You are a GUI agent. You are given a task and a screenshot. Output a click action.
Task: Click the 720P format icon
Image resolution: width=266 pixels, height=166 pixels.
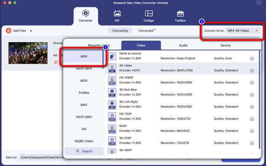[112, 117]
